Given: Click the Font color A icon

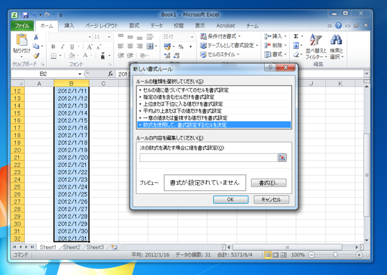Looking at the screenshot, I should [85, 56].
